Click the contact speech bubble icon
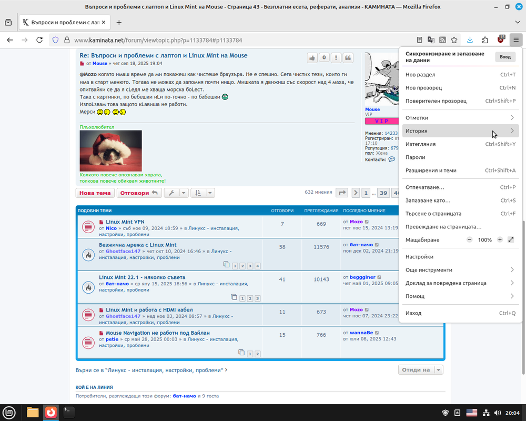 tap(392, 159)
